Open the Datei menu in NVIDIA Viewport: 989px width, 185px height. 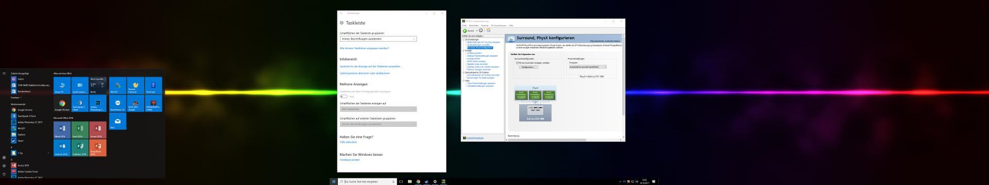tap(464, 25)
